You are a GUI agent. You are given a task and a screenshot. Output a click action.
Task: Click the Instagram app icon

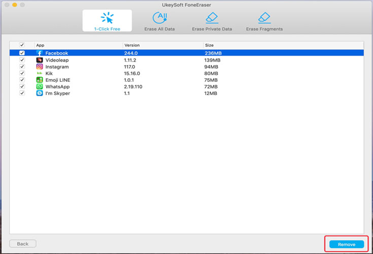[40, 67]
